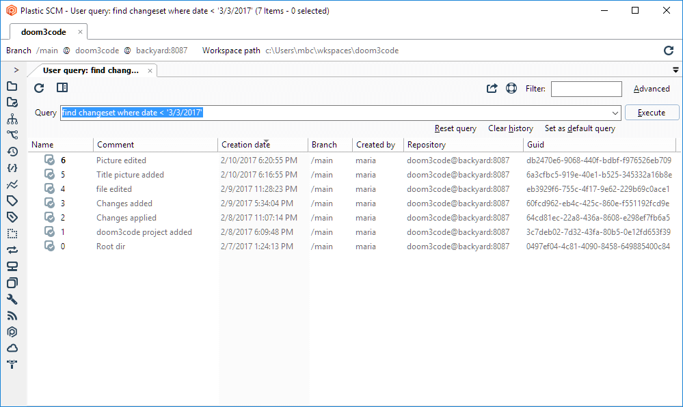683x407 pixels.
Task: Open Advanced filter options
Action: click(652, 89)
